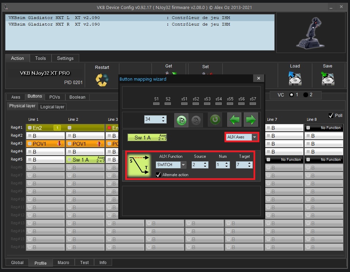Click the Set label in the toolbar
The image size is (350, 272).
[205, 67]
